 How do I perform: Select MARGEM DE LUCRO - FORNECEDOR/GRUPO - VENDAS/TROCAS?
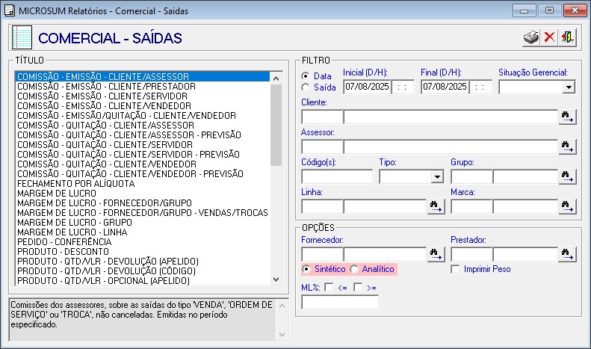point(143,212)
